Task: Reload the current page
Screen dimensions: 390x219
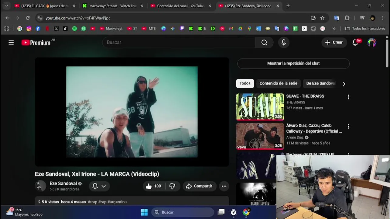Action: click(x=28, y=18)
